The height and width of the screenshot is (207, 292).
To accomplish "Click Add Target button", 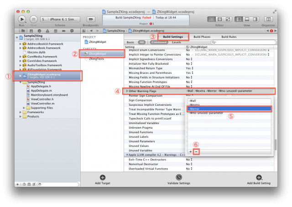I will 102,180.
